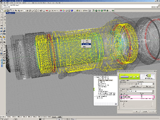
Task: Collapse the top root node in settings tree
Action: coord(95,77)
